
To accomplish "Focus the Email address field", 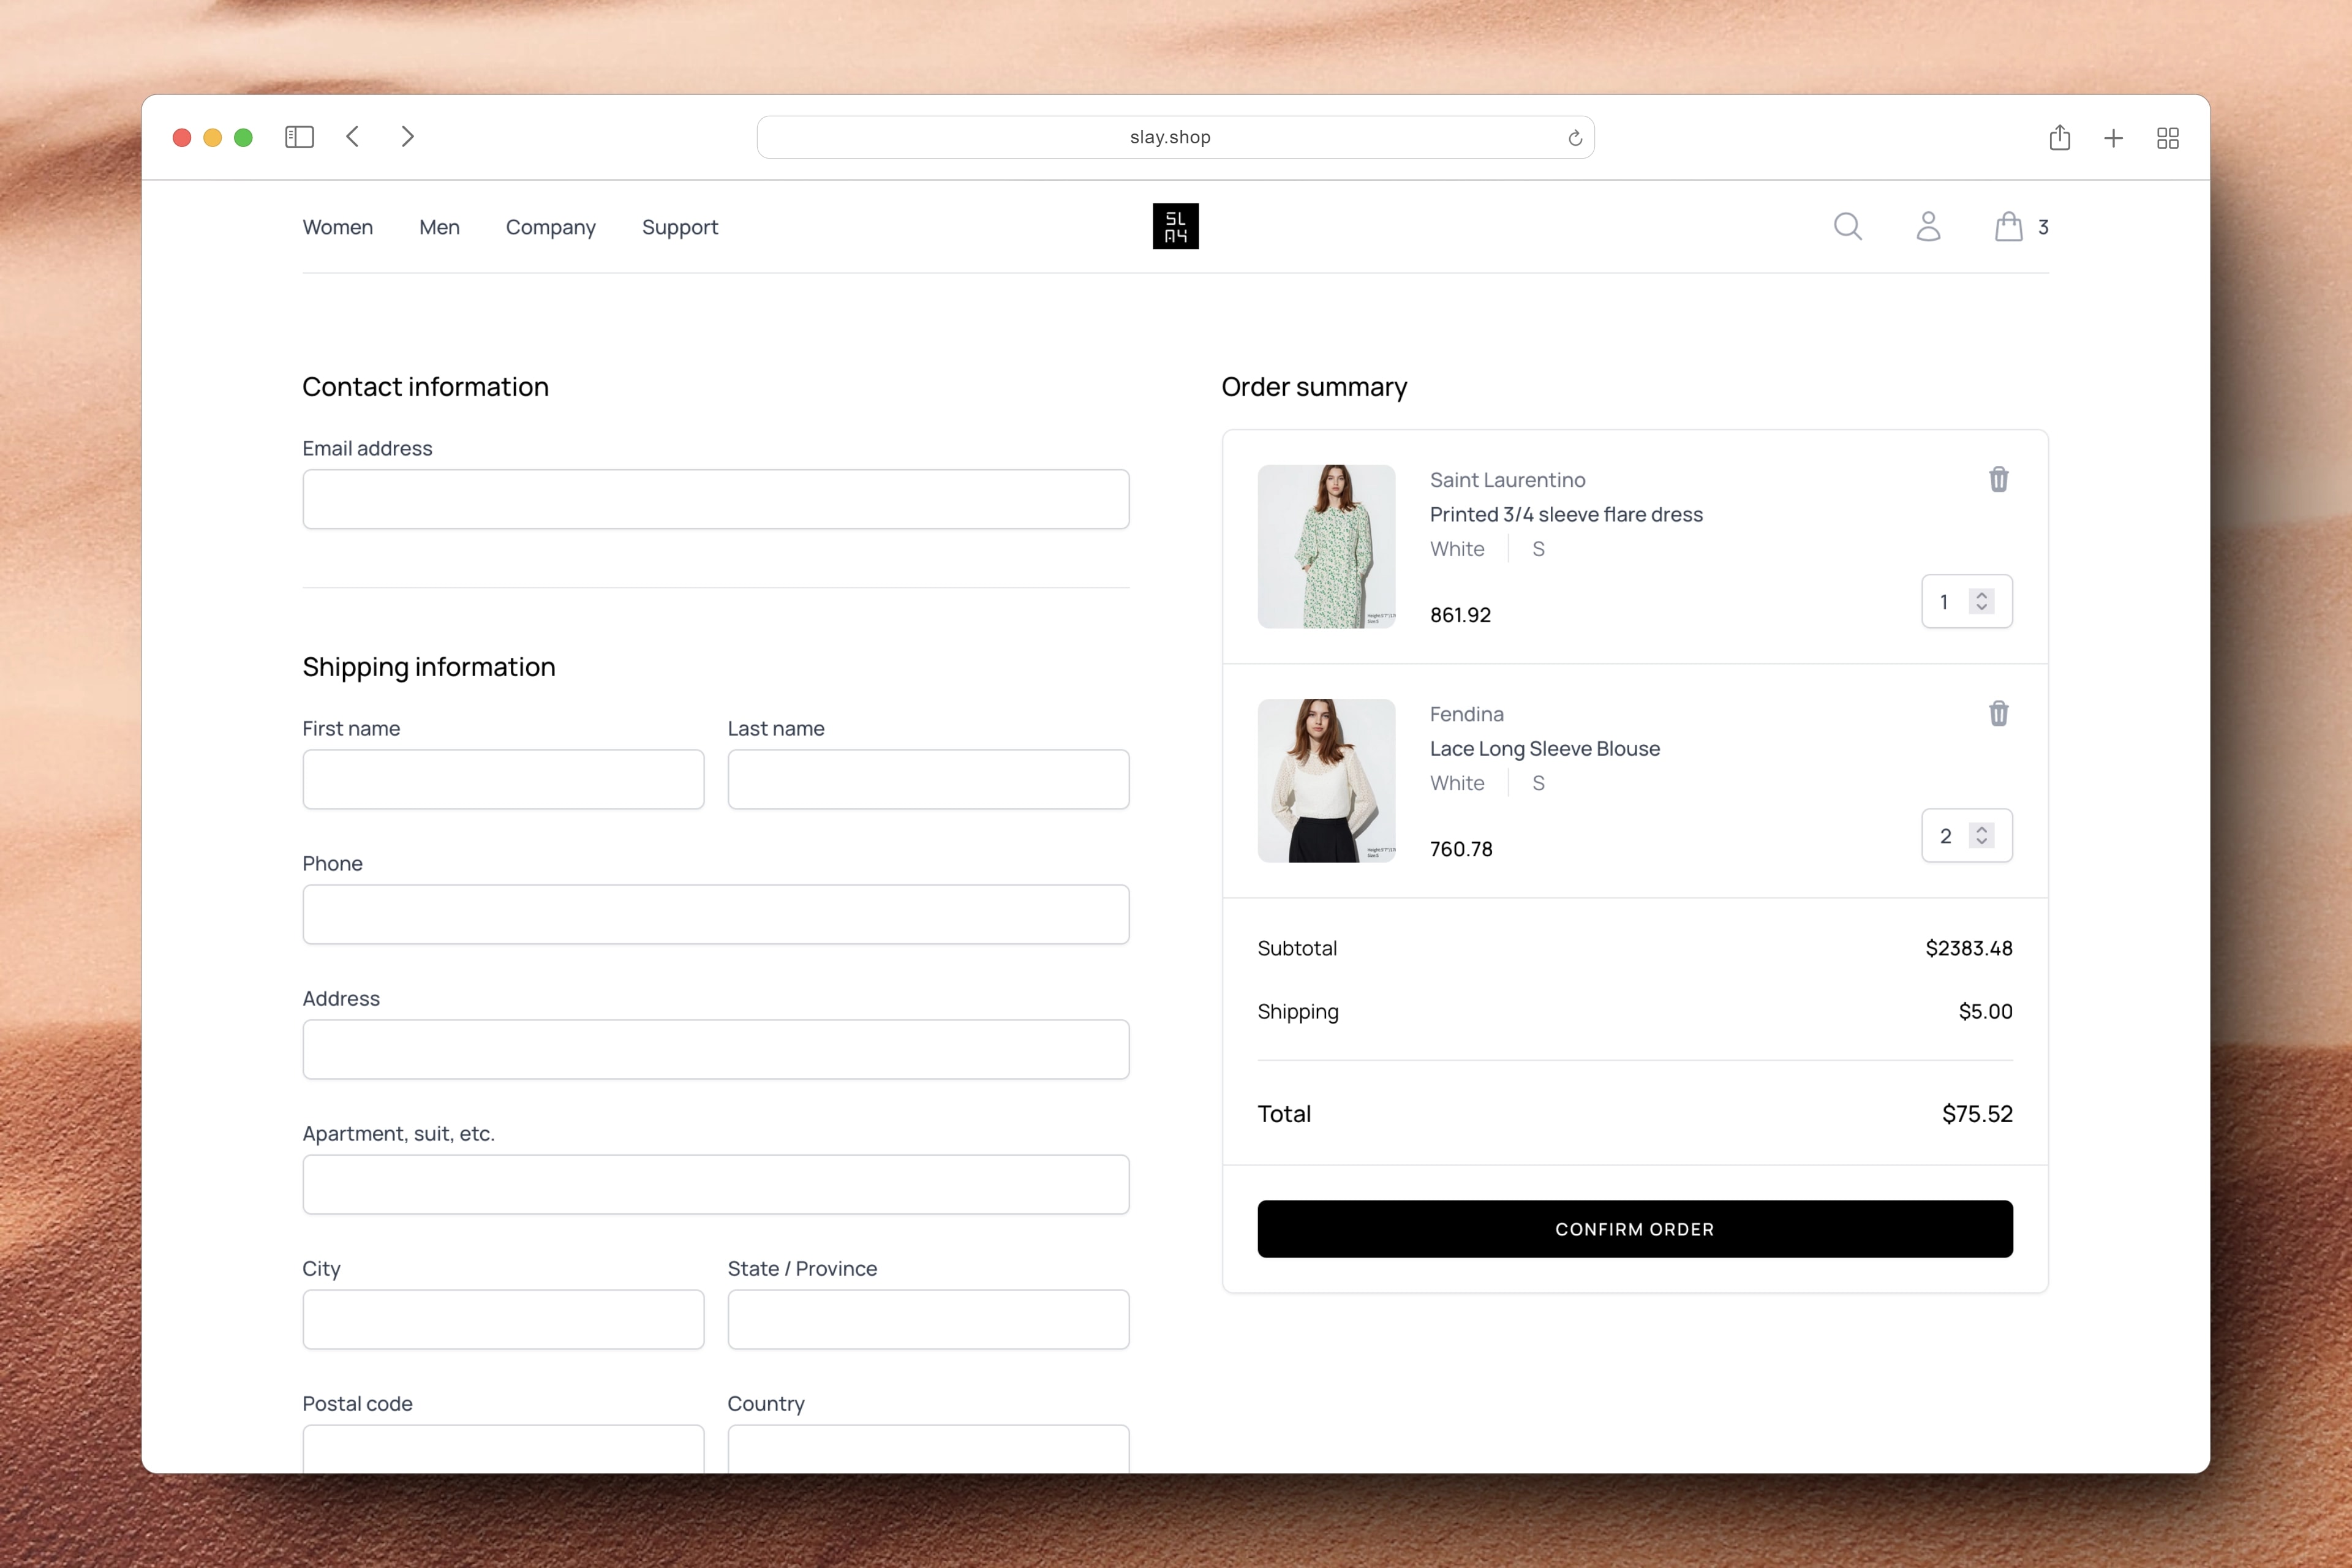I will (716, 499).
